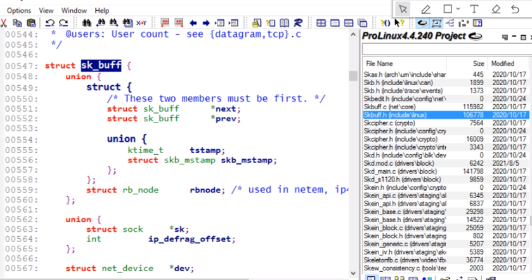
Task: Toggle the Context Window toolbar button
Action: [x=436, y=23]
